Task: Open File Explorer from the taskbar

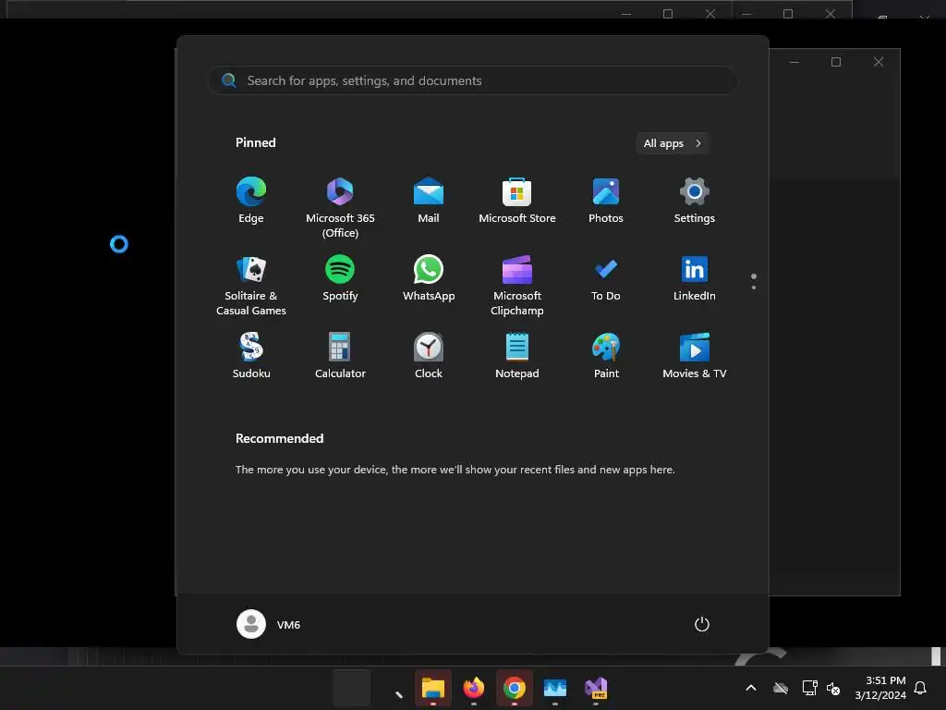Action: tap(432, 688)
